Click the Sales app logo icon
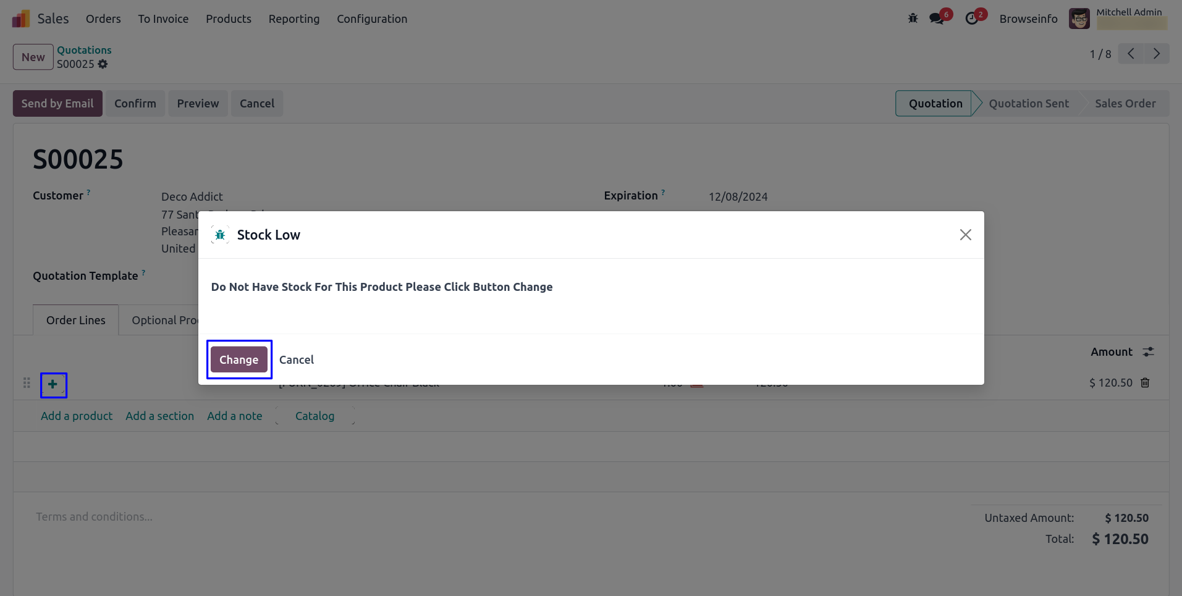 tap(21, 19)
